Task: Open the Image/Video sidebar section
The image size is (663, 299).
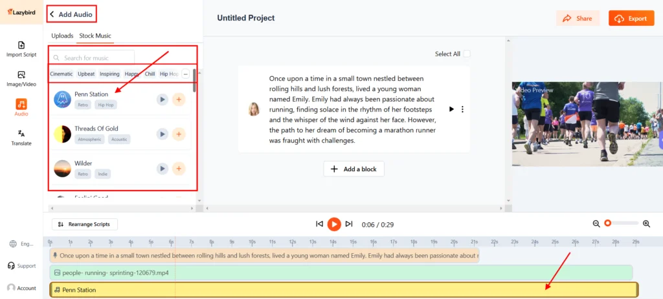Action: pos(21,79)
